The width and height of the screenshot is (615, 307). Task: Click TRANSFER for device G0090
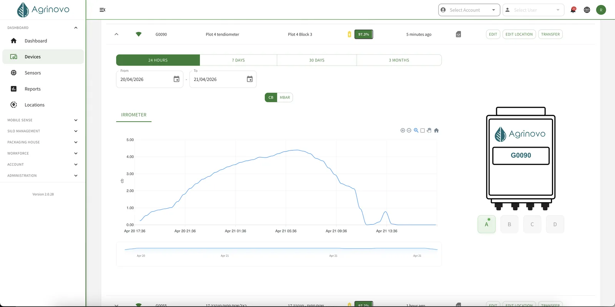(550, 34)
